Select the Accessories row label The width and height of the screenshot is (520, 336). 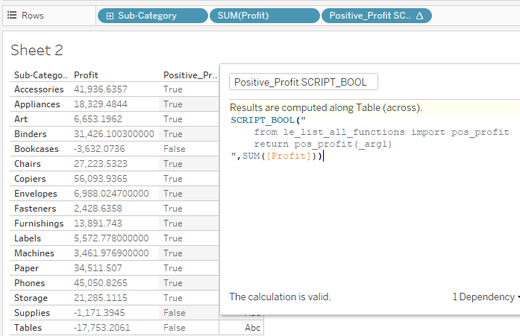pos(39,89)
